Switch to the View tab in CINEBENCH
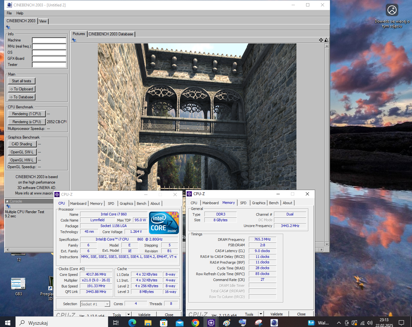The image size is (412, 327). 43,21
